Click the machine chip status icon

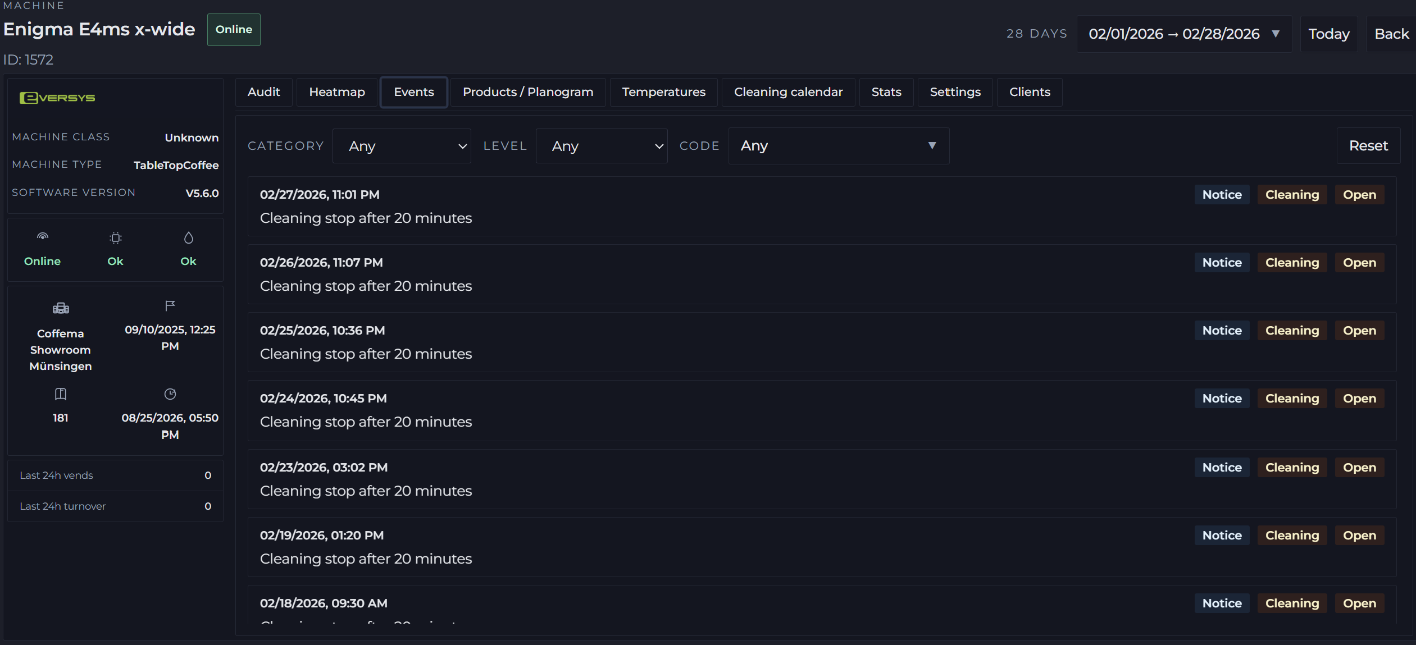[x=115, y=238]
